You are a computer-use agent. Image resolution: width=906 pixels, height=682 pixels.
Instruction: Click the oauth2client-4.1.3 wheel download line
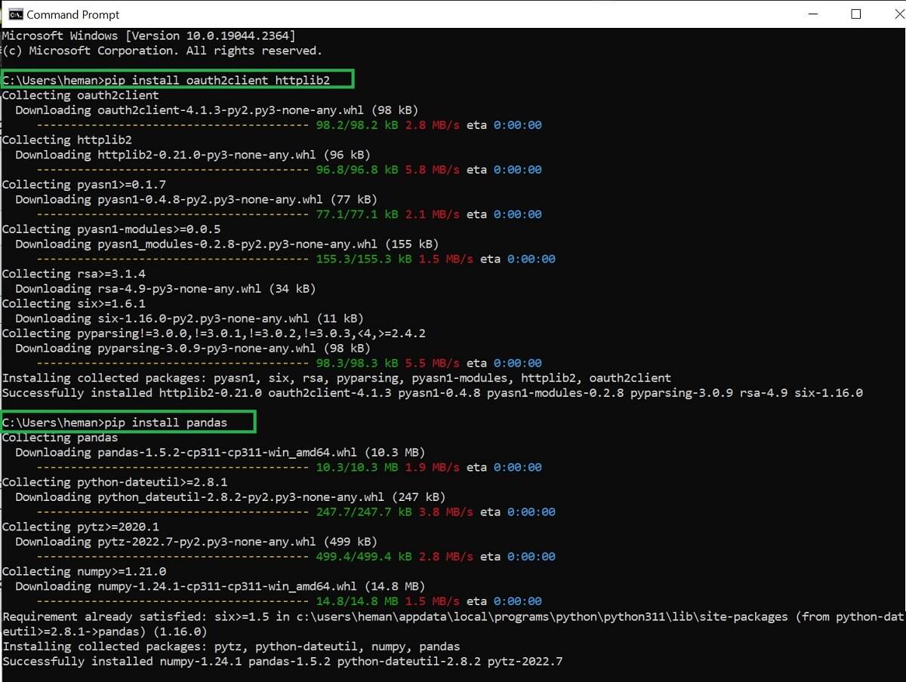[x=217, y=110]
